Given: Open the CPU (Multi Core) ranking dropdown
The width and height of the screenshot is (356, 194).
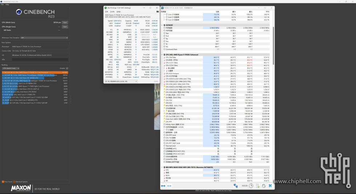Looking at the screenshot, I should click(11, 68).
